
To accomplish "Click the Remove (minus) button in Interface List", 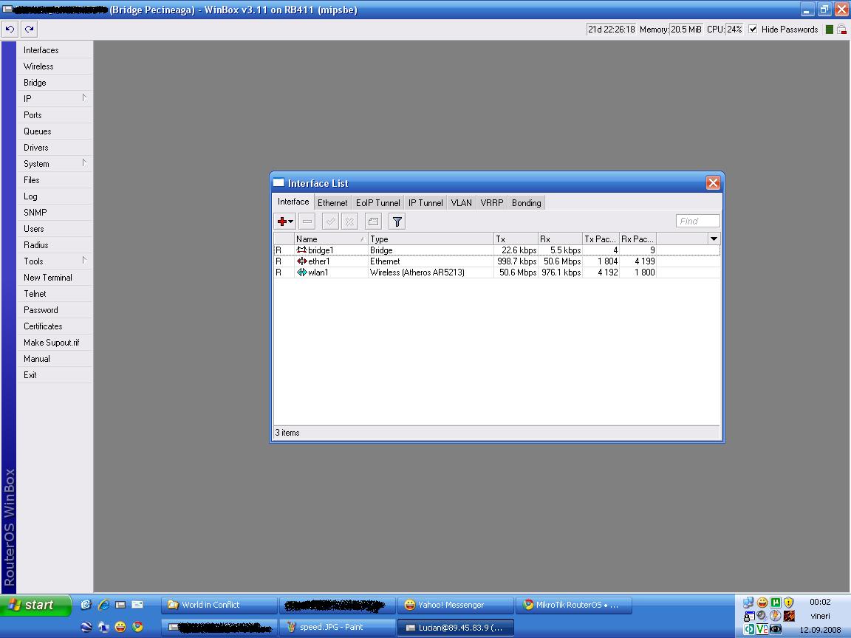I will [307, 222].
